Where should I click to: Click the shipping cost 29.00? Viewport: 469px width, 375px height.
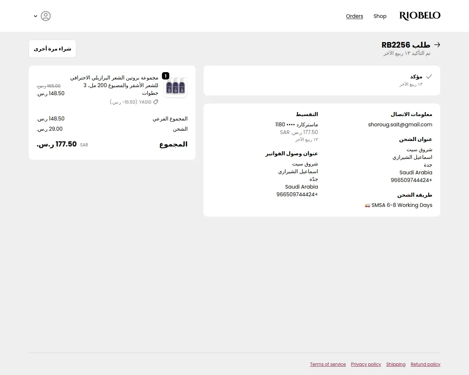[x=50, y=129]
